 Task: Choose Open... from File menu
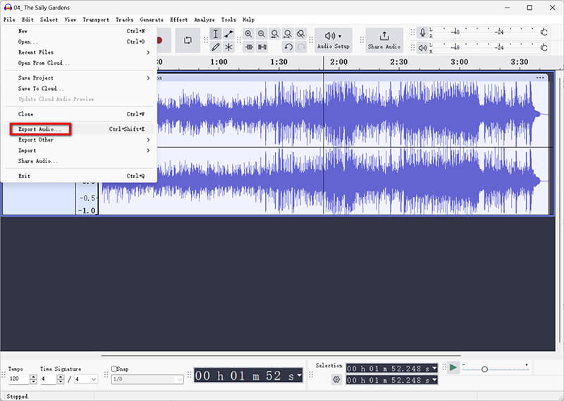pyautogui.click(x=82, y=42)
